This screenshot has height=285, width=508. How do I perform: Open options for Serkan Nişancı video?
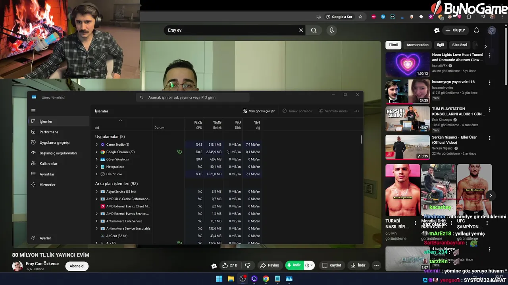point(490,138)
